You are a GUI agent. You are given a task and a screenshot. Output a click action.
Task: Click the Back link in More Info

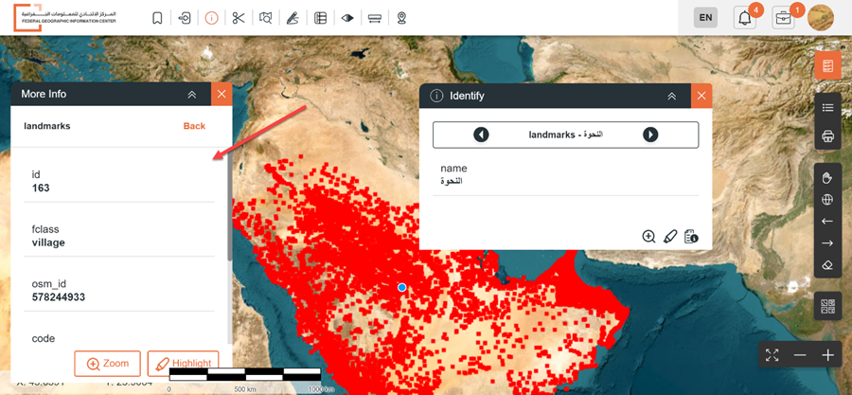(x=194, y=126)
